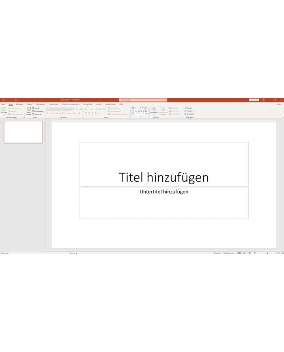Open the Abschnitt dropdown
284x352 pixels.
37,114
